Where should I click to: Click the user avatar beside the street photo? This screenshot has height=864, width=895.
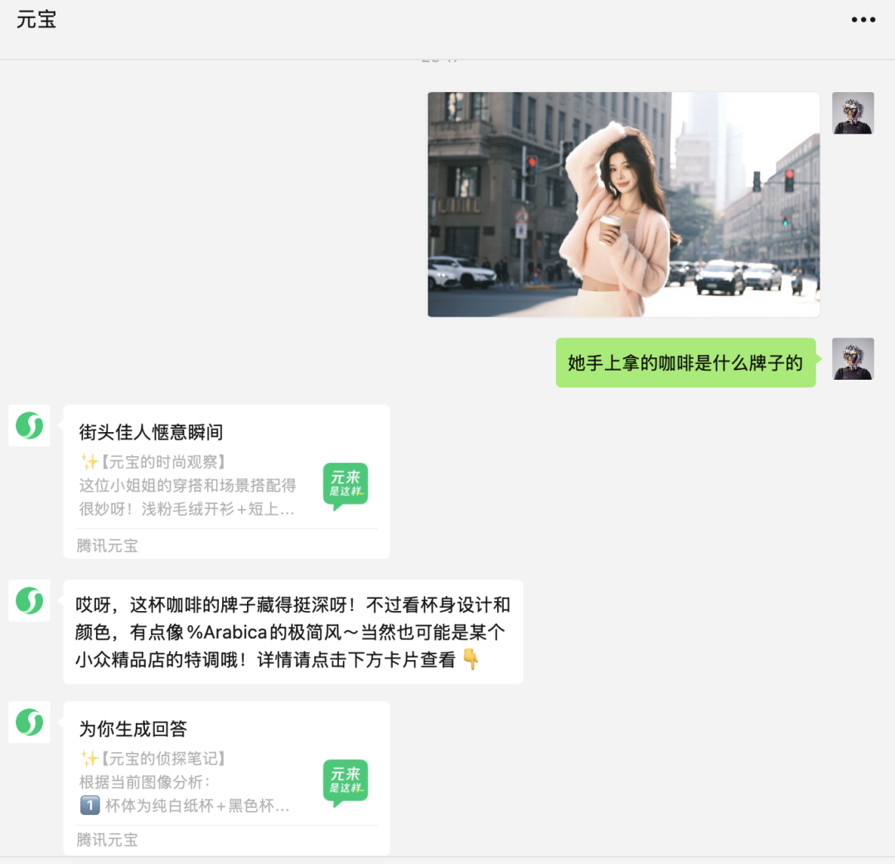point(853,113)
